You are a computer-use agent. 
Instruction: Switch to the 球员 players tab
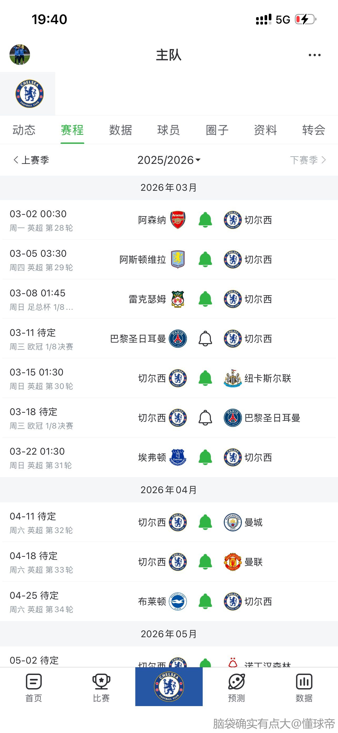click(168, 130)
